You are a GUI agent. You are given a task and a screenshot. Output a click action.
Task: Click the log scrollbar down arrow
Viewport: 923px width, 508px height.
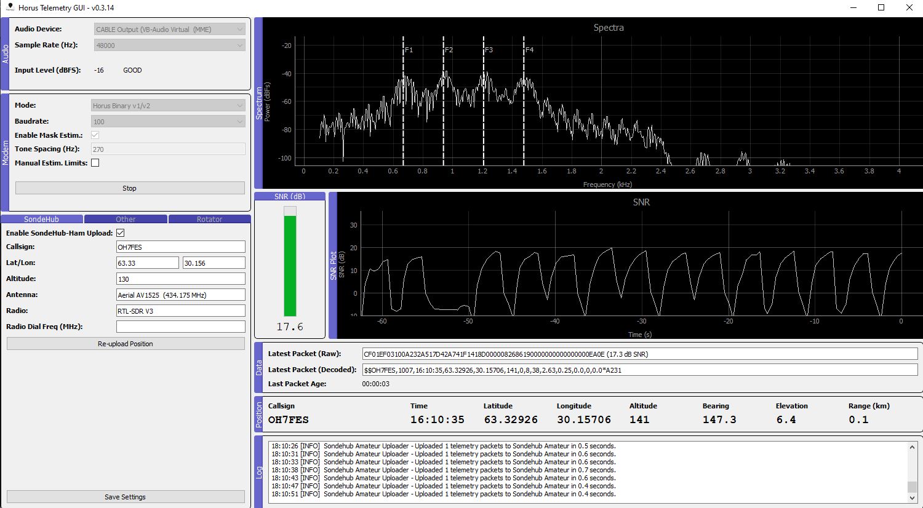pos(912,497)
